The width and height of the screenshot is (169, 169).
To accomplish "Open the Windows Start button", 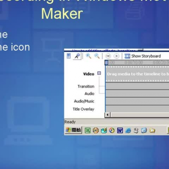I will pyautogui.click(x=73, y=130).
